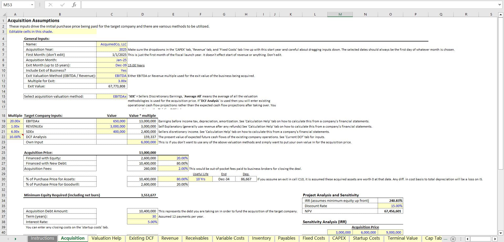504x242 pixels.
Task: Click the horizontal scrollbar right arrow
Action: tap(495, 239)
